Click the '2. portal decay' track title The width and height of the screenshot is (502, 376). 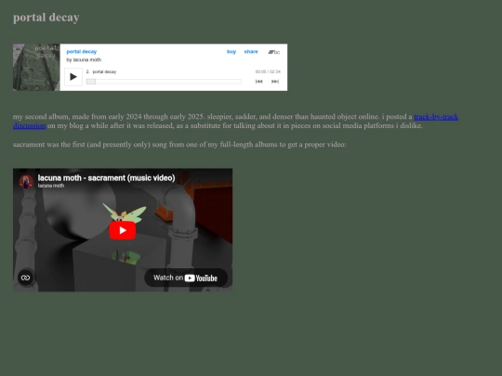[x=101, y=71]
